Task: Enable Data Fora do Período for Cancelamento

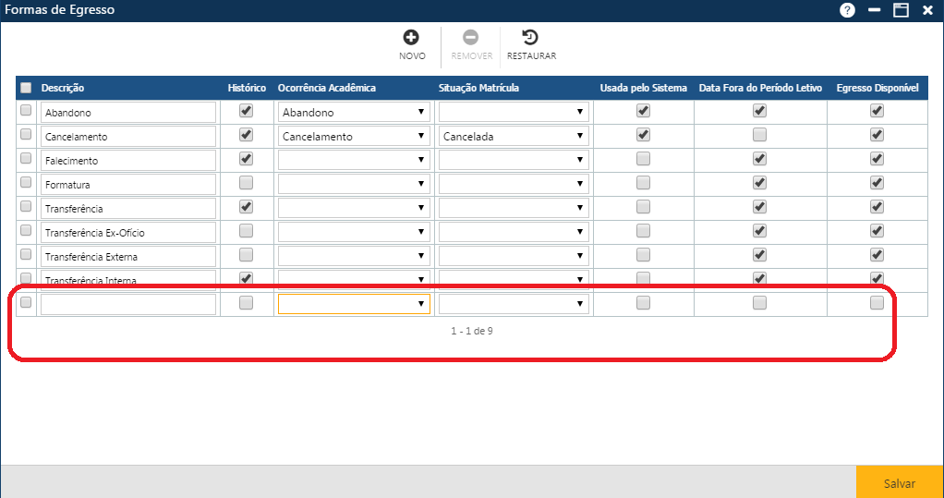Action: click(759, 135)
